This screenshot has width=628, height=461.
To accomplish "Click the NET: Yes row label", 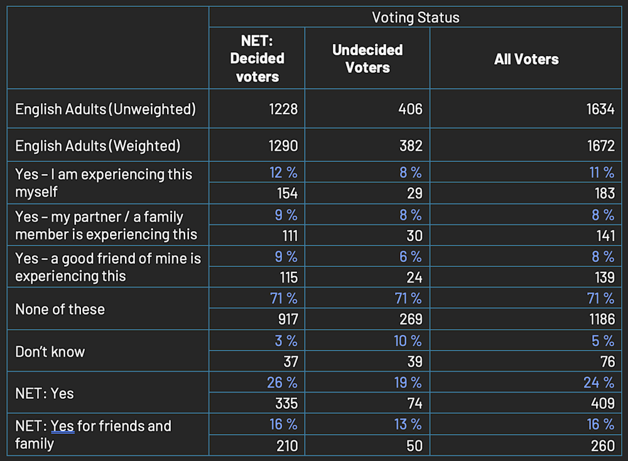I will (44, 393).
